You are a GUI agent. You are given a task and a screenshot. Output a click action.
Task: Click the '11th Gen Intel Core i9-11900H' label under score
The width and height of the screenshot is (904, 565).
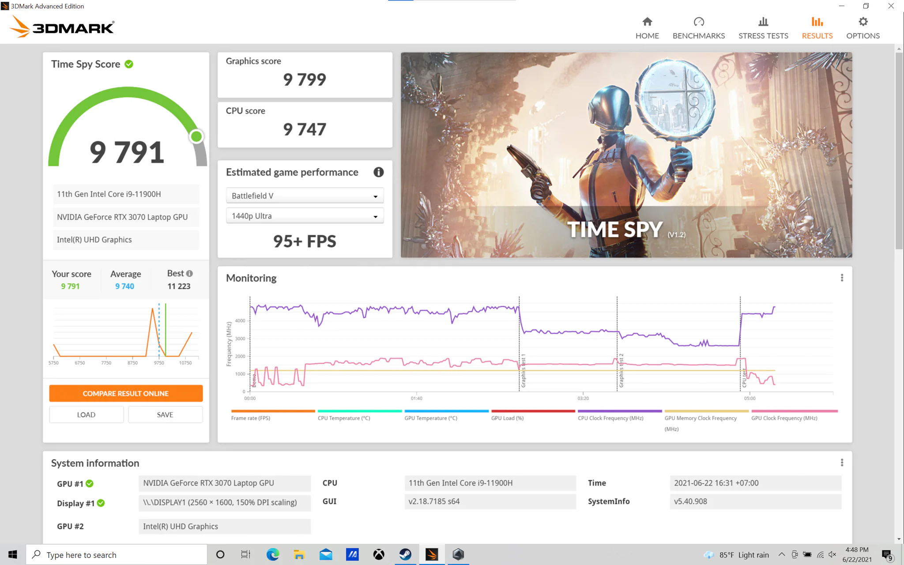[x=126, y=194]
